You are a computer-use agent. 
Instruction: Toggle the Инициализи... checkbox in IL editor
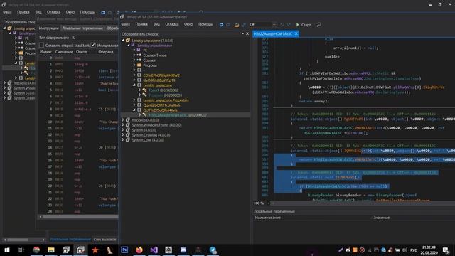click(x=93, y=46)
